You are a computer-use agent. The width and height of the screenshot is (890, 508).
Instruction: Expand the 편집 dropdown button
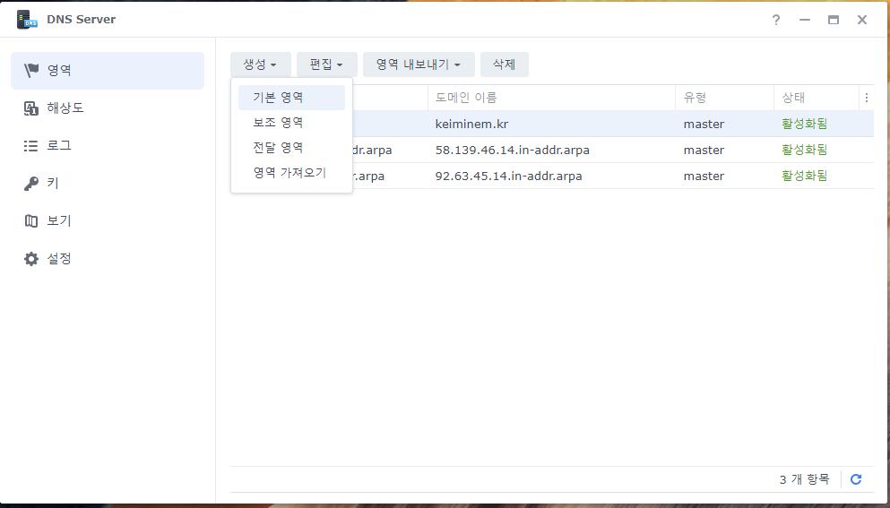(x=326, y=65)
